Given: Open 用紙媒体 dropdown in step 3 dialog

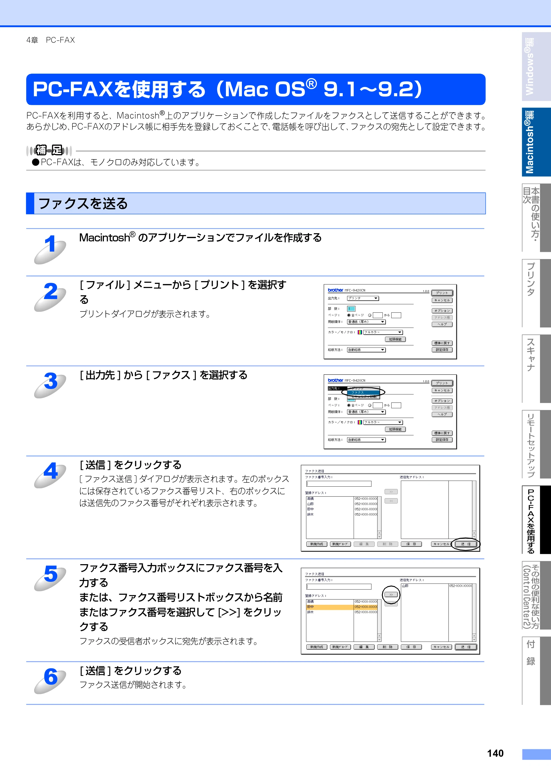Looking at the screenshot, I should pyautogui.click(x=366, y=412).
